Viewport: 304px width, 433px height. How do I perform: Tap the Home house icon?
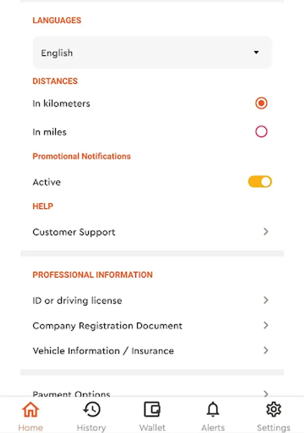click(30, 410)
